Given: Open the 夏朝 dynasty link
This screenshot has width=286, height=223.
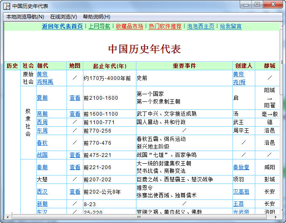Looking at the screenshot, I should 42,98.
